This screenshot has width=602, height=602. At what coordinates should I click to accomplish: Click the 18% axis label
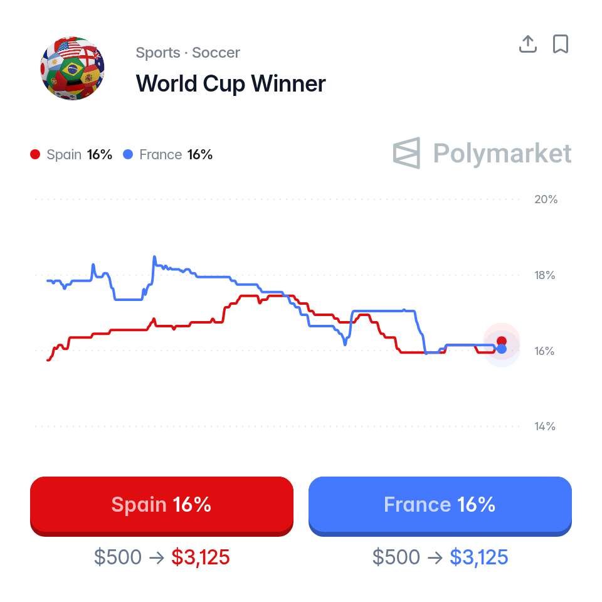(544, 275)
